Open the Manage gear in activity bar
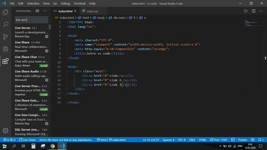Image resolution: width=267 pixels, height=150 pixels. pyautogui.click(x=5, y=130)
